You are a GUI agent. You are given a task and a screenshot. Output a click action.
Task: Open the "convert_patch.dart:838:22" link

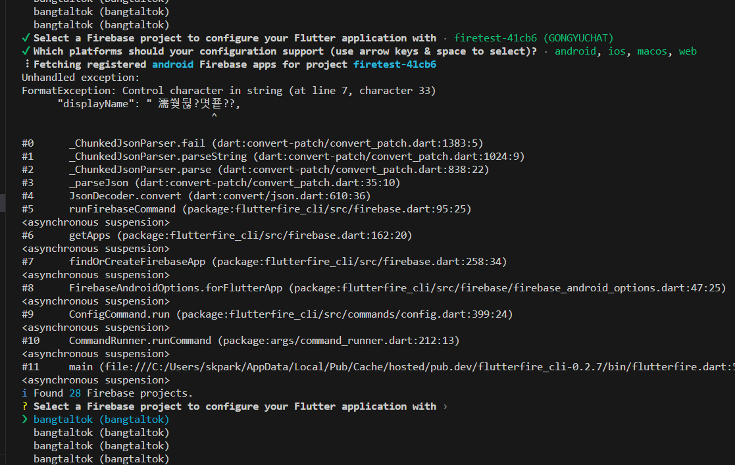click(410, 169)
